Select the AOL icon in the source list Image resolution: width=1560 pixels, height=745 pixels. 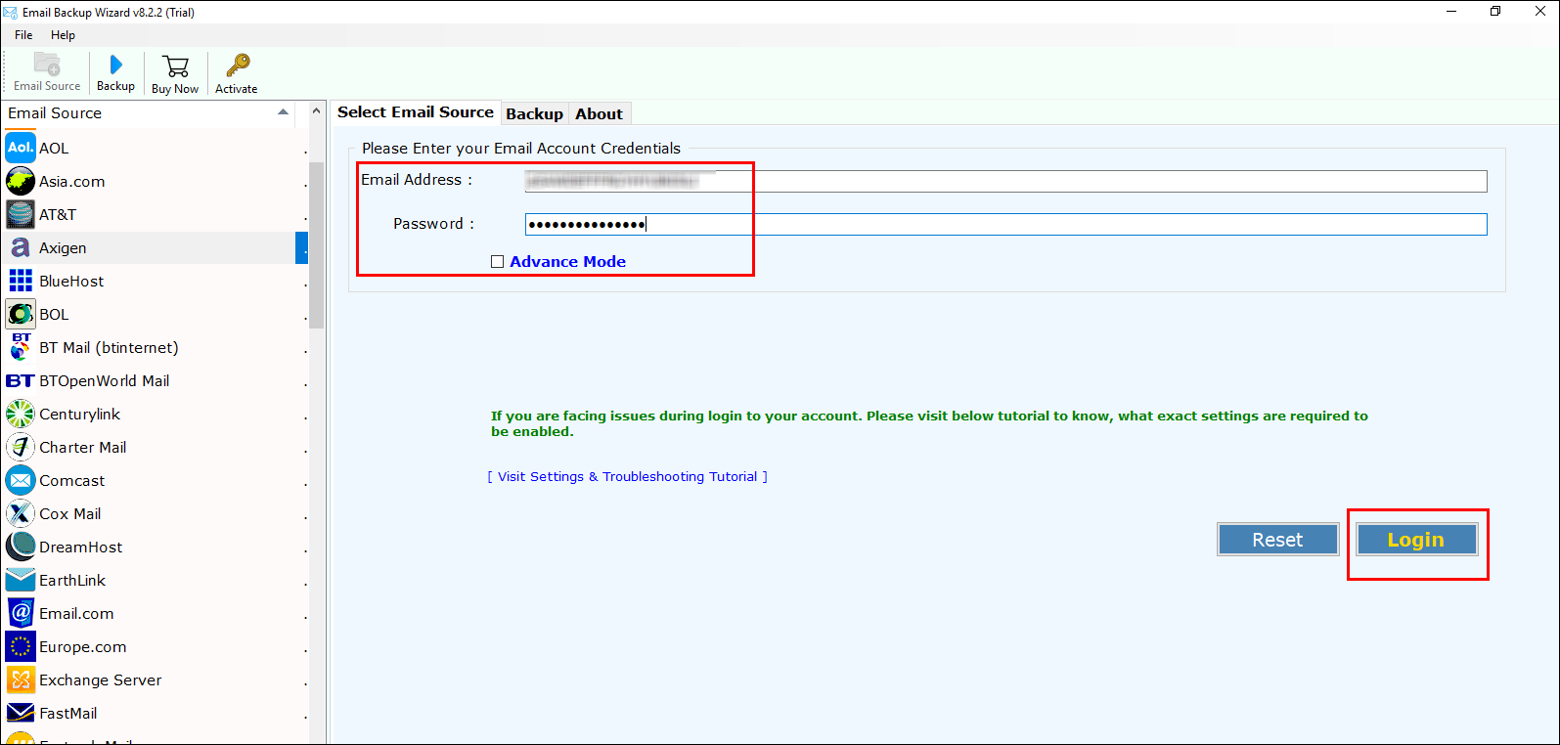(x=21, y=148)
